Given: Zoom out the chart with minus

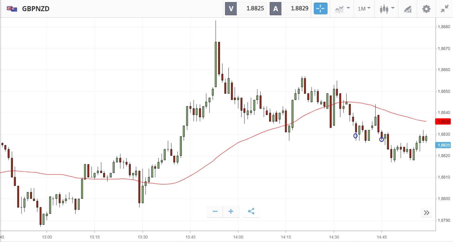Looking at the screenshot, I should (x=215, y=211).
